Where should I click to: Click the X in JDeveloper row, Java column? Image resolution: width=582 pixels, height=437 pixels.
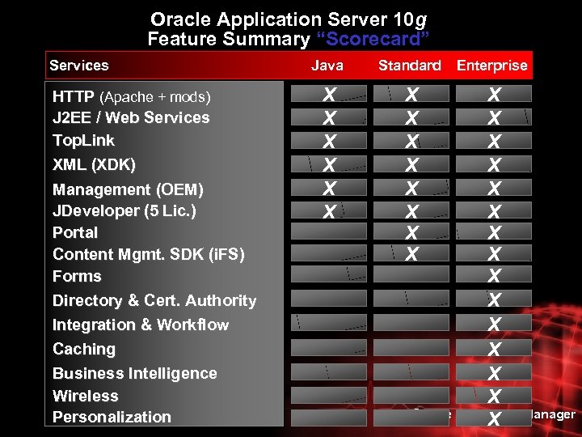[x=329, y=211]
